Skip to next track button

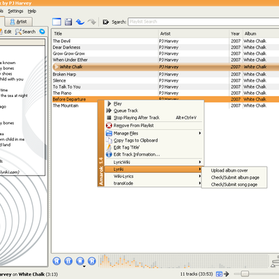[x=92, y=261]
